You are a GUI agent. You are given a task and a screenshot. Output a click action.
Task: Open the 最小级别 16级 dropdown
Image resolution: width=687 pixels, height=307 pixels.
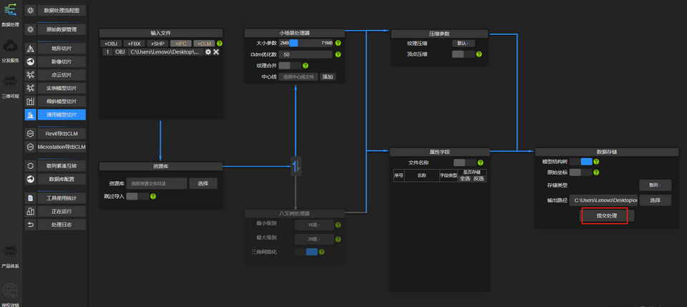coord(314,225)
